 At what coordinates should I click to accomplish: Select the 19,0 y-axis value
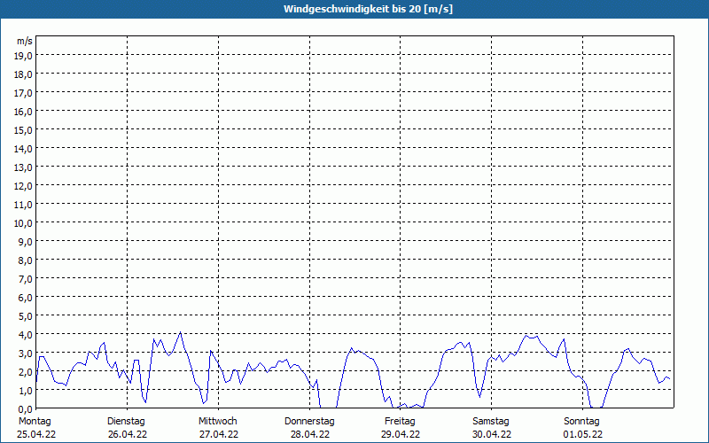[x=23, y=56]
